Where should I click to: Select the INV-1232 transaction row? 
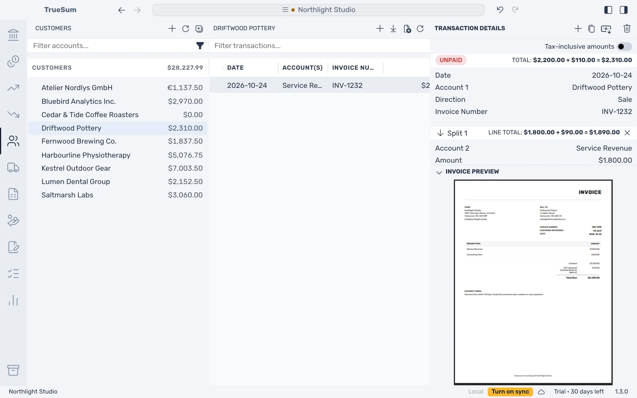pos(319,85)
